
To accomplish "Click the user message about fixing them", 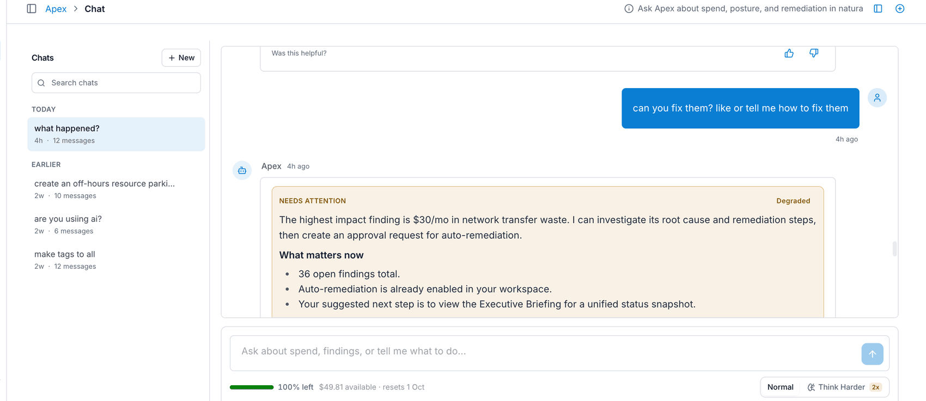I will click(740, 108).
